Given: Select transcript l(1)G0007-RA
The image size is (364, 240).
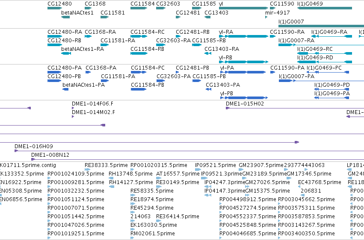Looking at the screenshot, I should coord(296,41).
